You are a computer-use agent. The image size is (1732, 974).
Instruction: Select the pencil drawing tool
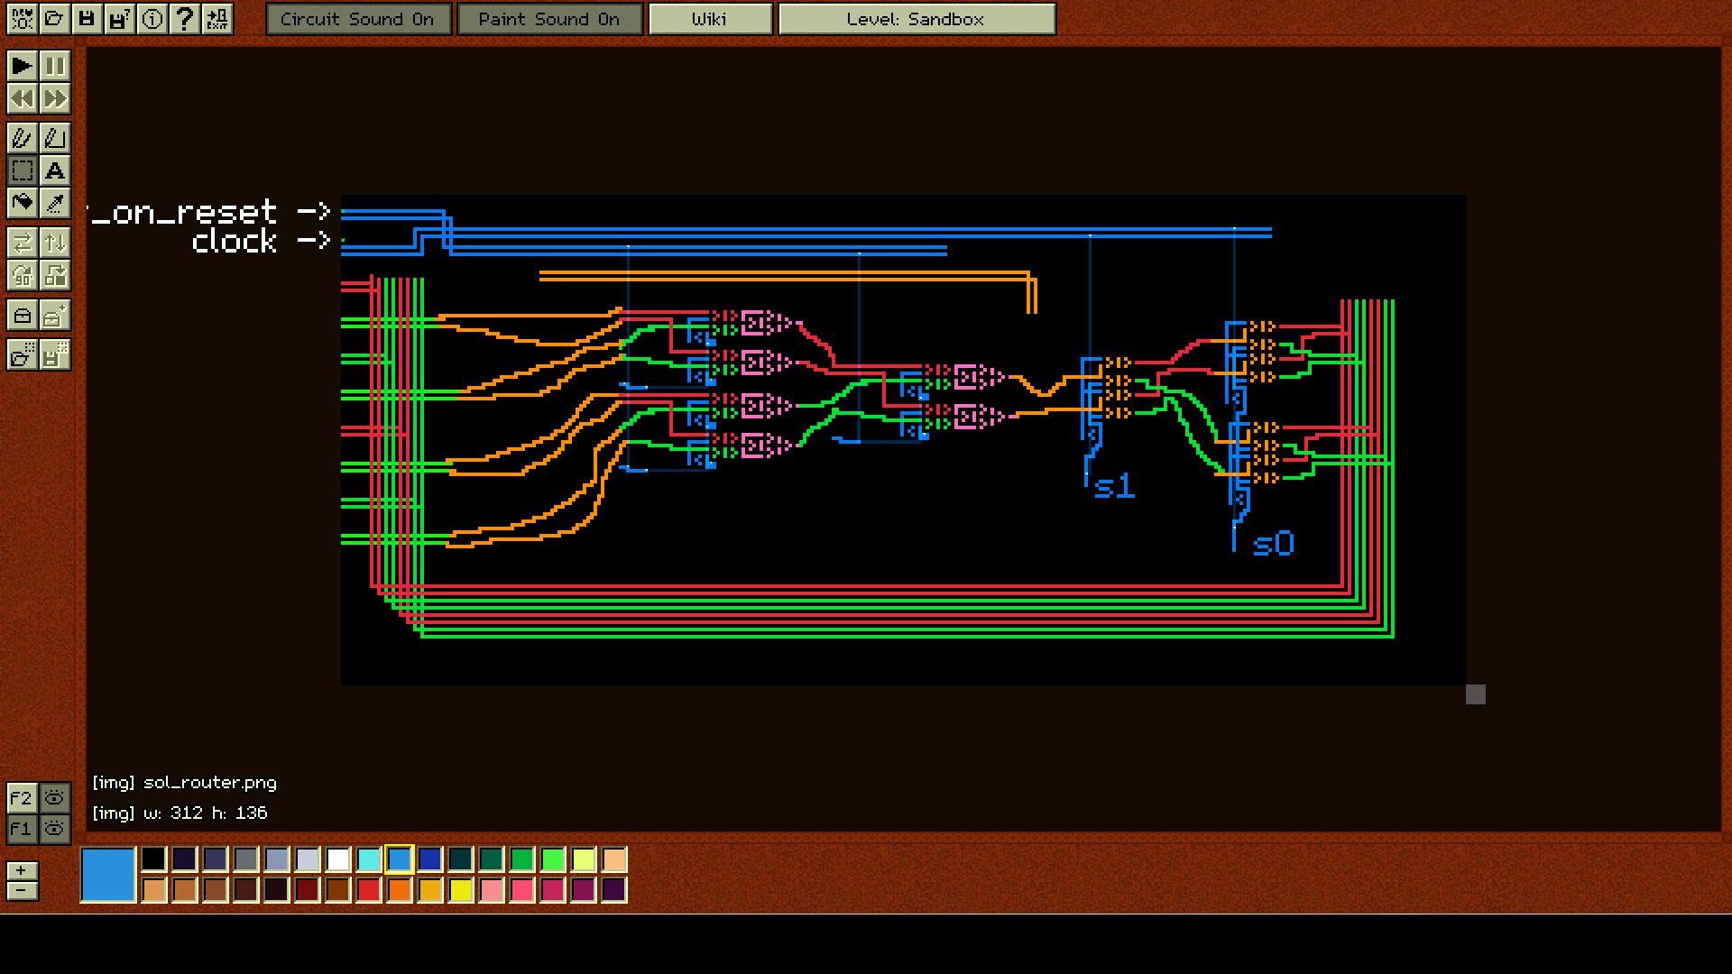coord(23,139)
